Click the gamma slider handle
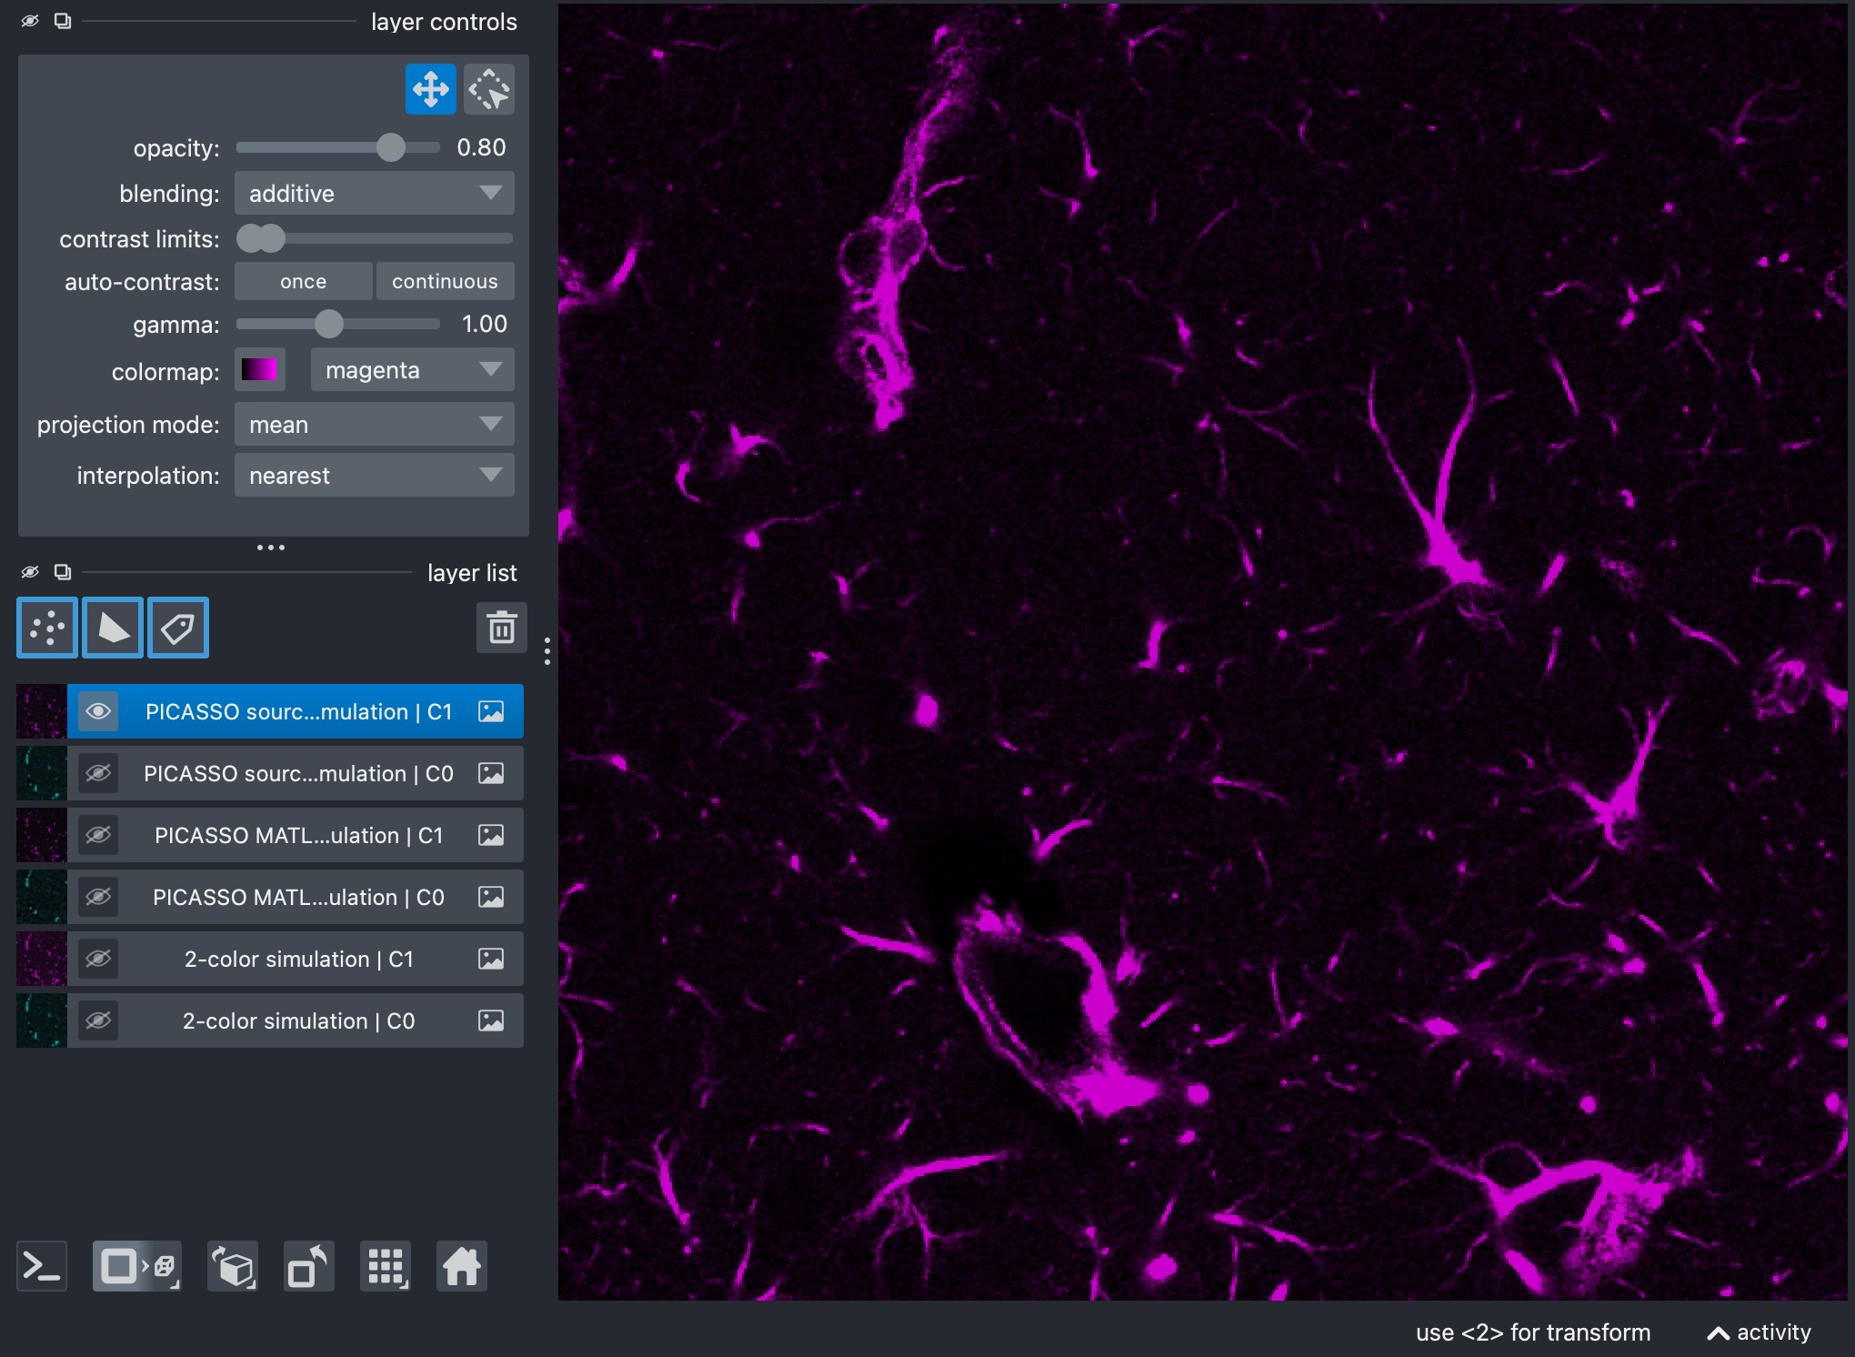The width and height of the screenshot is (1855, 1357). pos(329,324)
